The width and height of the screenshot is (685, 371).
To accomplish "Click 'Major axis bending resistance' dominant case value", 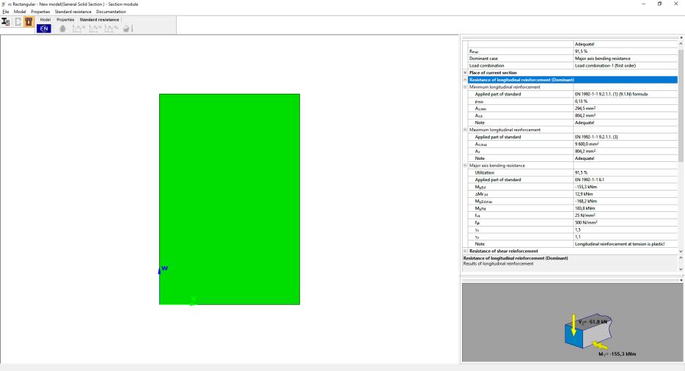I will click(x=602, y=58).
